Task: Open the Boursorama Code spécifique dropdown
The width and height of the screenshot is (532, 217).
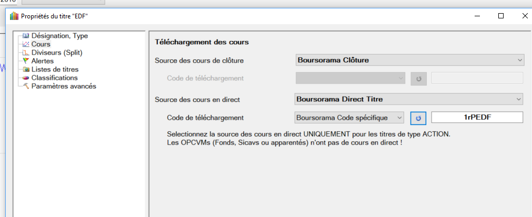Action: click(348, 117)
